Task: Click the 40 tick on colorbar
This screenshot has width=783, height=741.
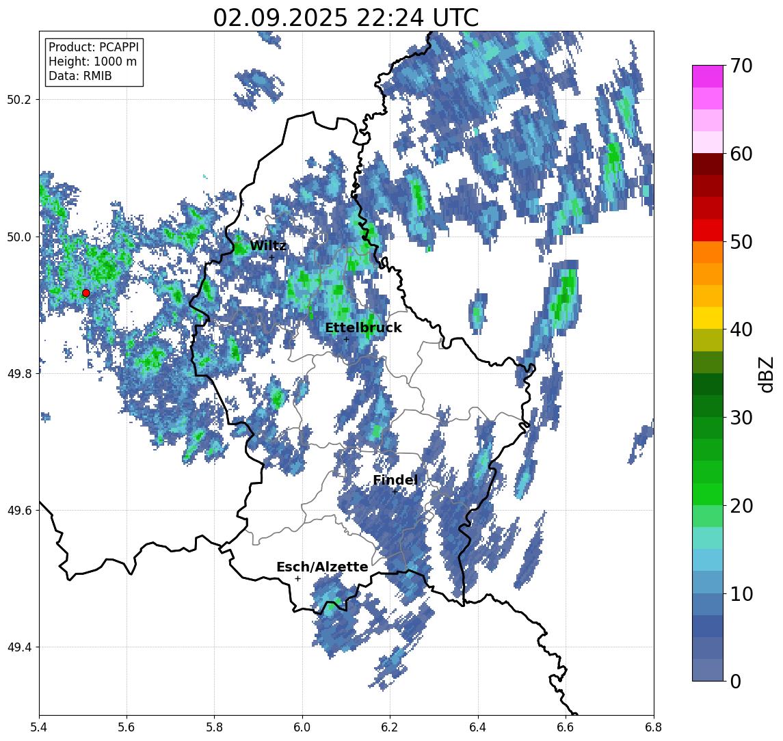Action: (x=741, y=329)
